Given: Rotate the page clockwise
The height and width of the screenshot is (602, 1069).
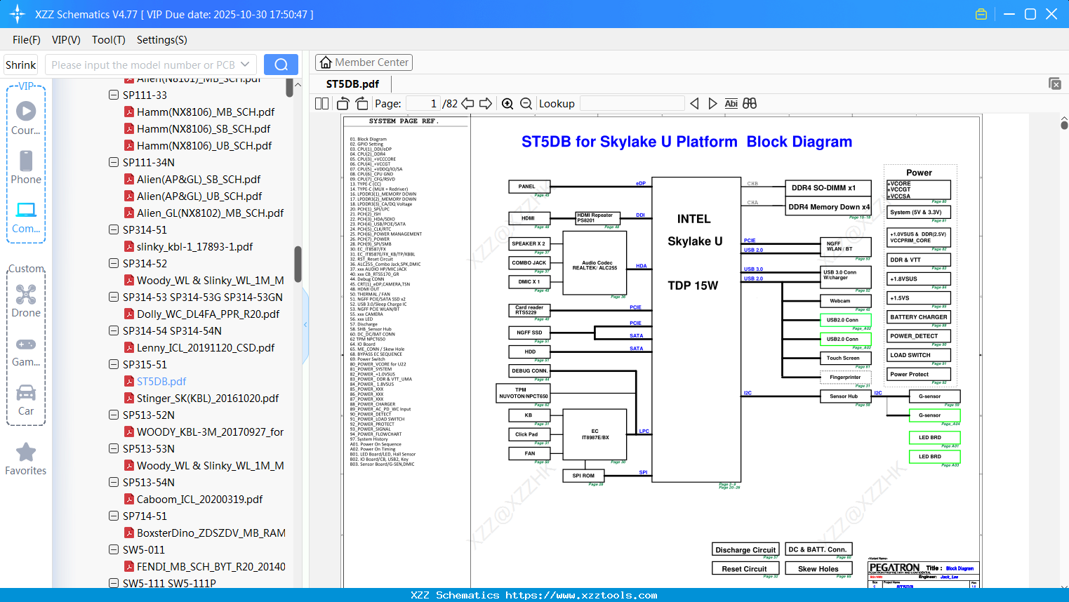Looking at the screenshot, I should (361, 104).
